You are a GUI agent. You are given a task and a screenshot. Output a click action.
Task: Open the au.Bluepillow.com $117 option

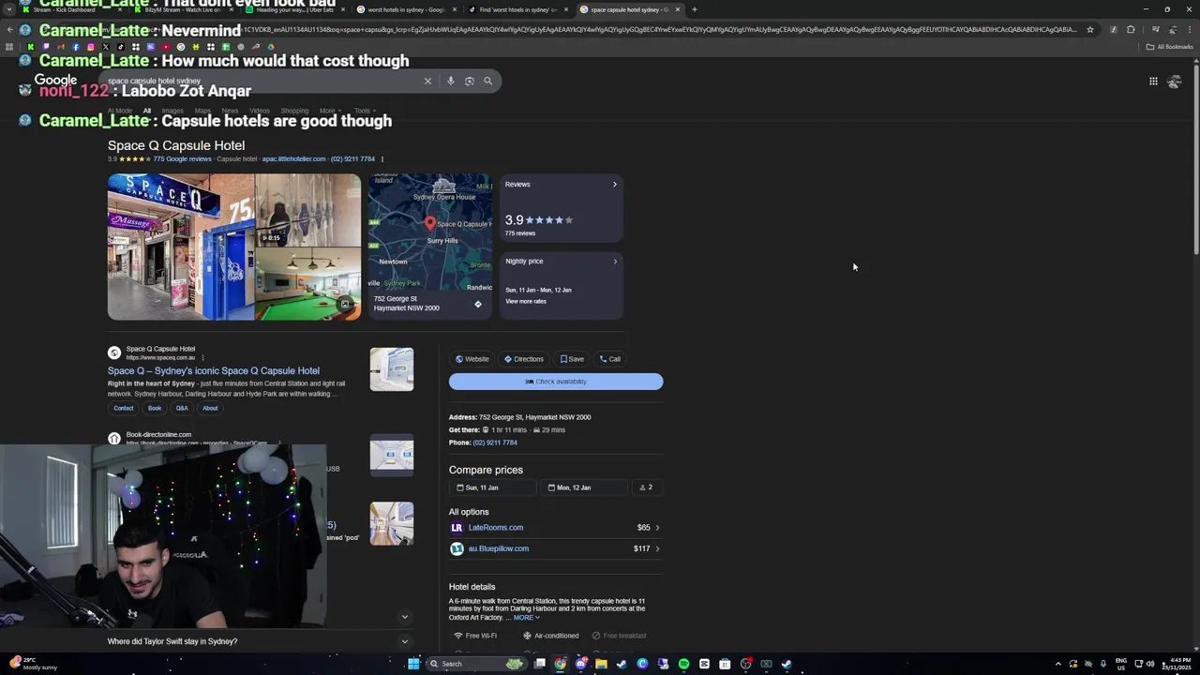point(556,548)
